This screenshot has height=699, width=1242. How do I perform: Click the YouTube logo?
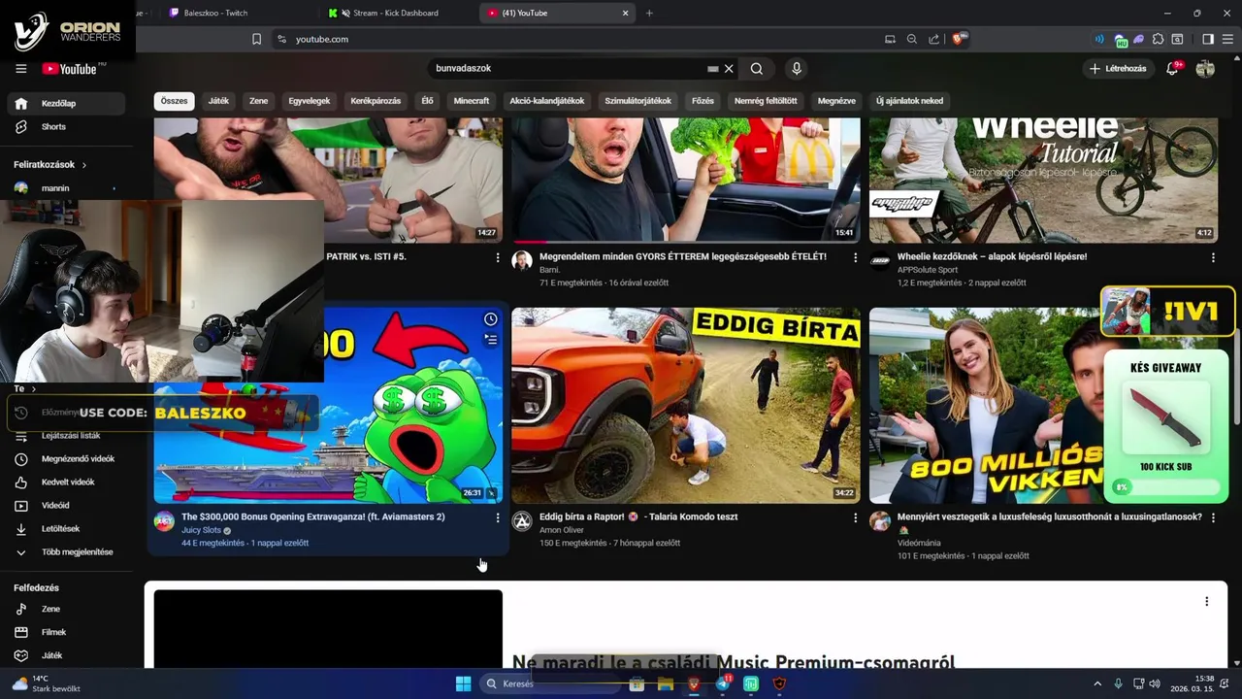70,69
